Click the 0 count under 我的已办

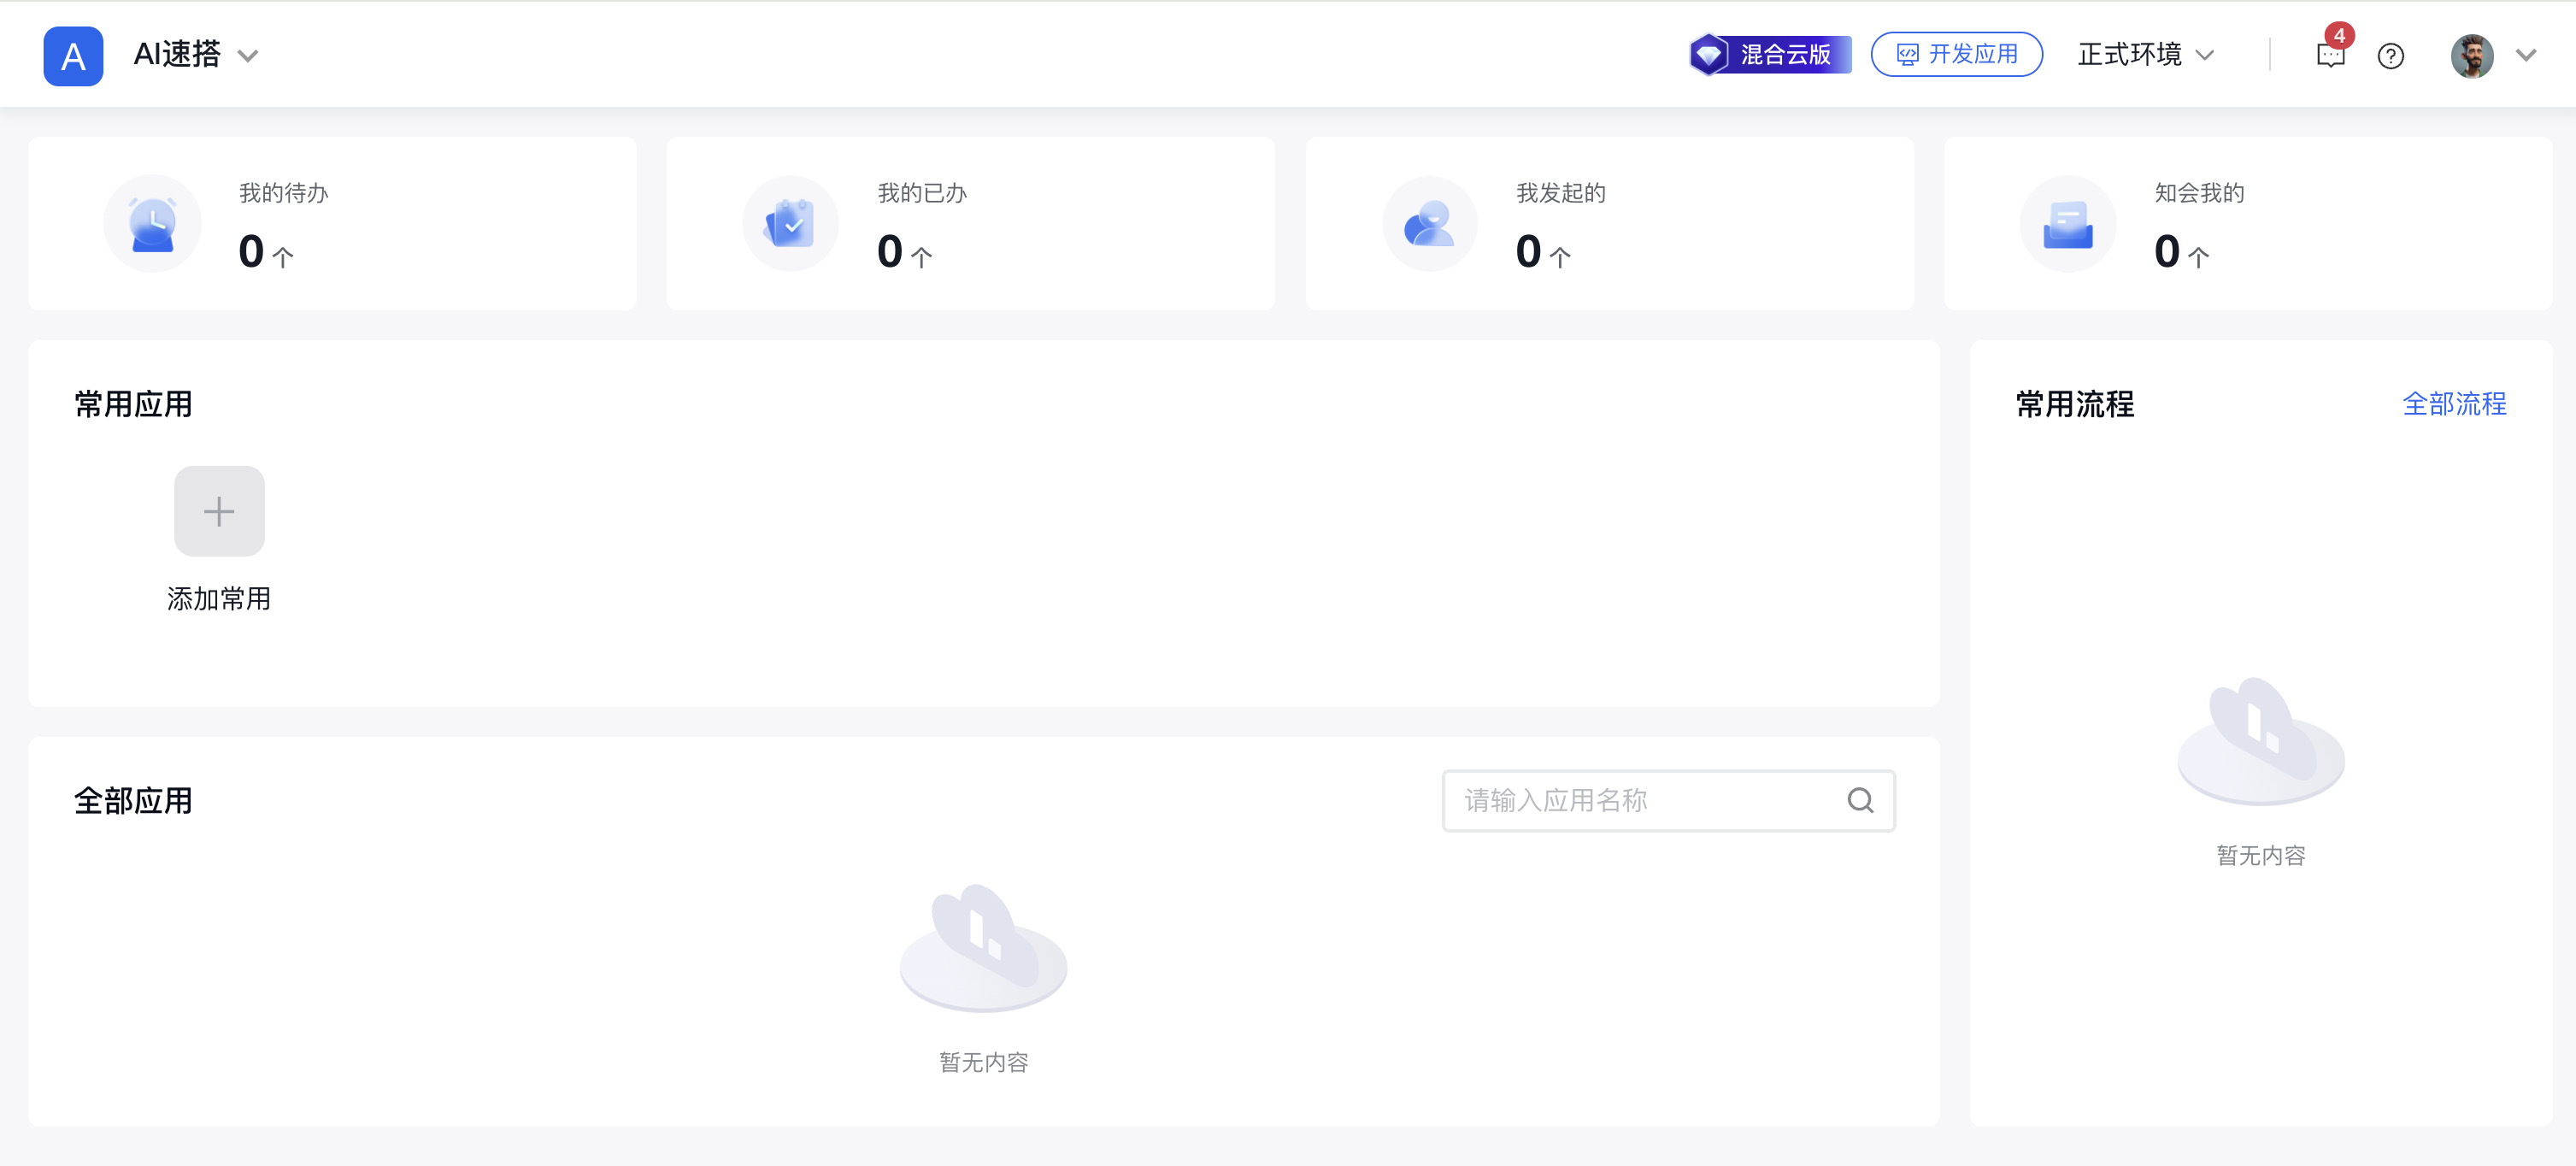tap(889, 251)
